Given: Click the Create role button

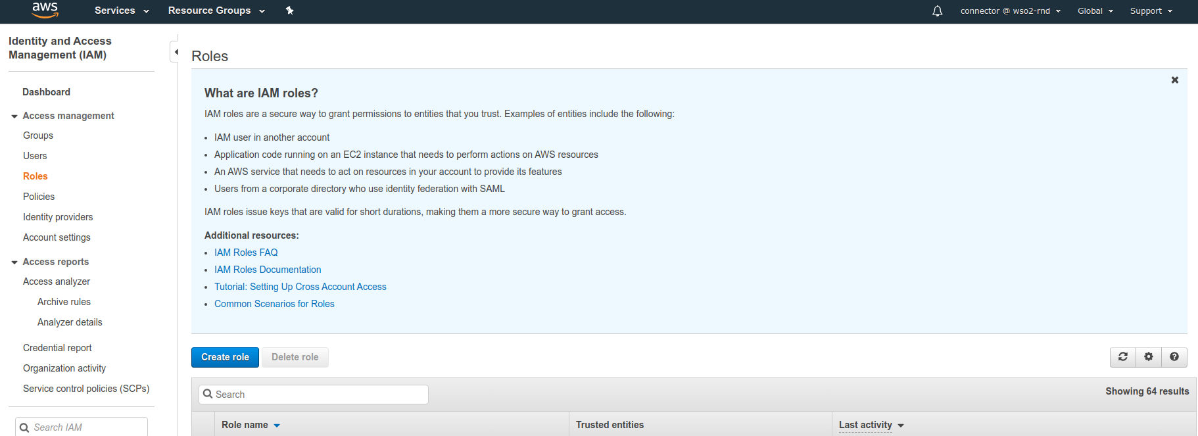Looking at the screenshot, I should click(x=225, y=357).
